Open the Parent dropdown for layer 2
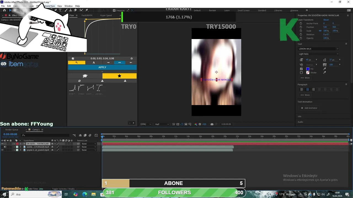Viewport: 353px width, 198px height. [89, 147]
